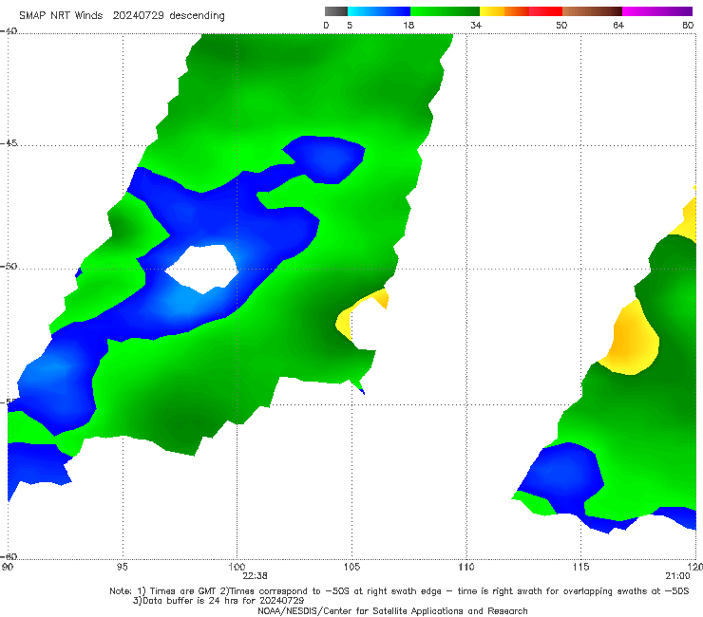
Task: Select the red segment of the color bar
Action: click(x=545, y=11)
